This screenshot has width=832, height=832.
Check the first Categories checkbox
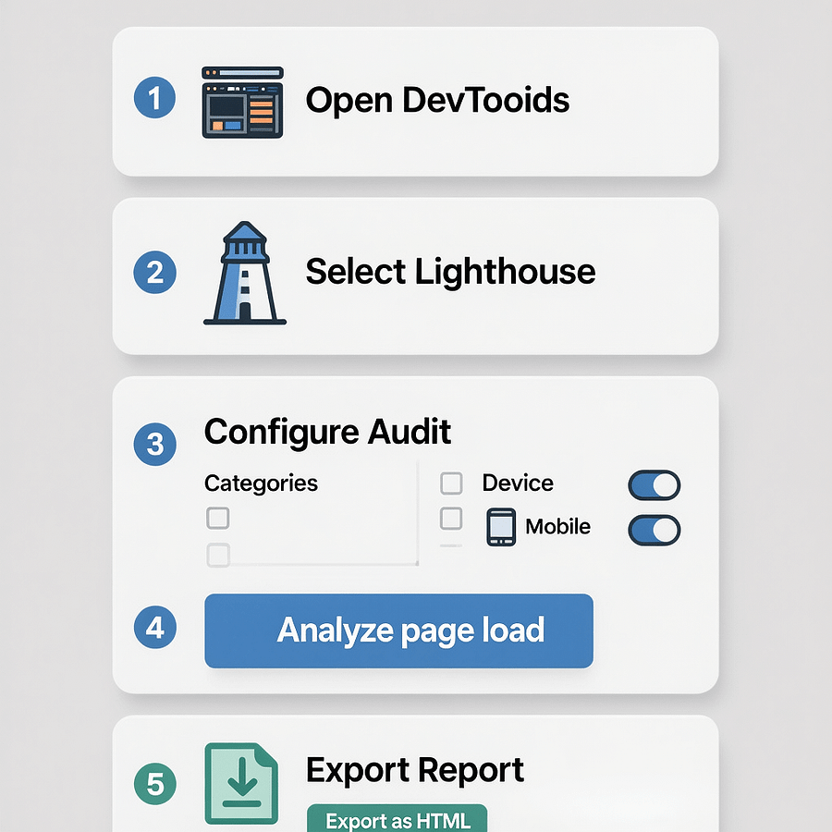coord(217,519)
